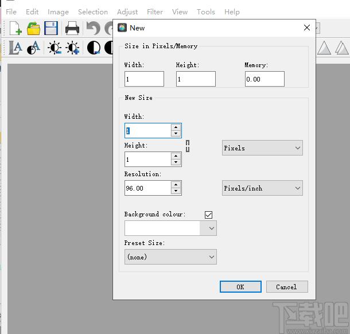Click the single triangle sharpen icon
This screenshot has width=350, height=334.
tap(324, 48)
